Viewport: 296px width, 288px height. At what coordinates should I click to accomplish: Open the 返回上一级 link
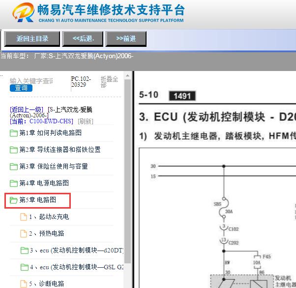(x=27, y=109)
